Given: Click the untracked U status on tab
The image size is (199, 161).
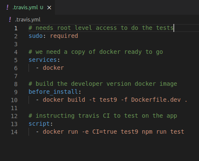Looking at the screenshot, I should point(42,8).
